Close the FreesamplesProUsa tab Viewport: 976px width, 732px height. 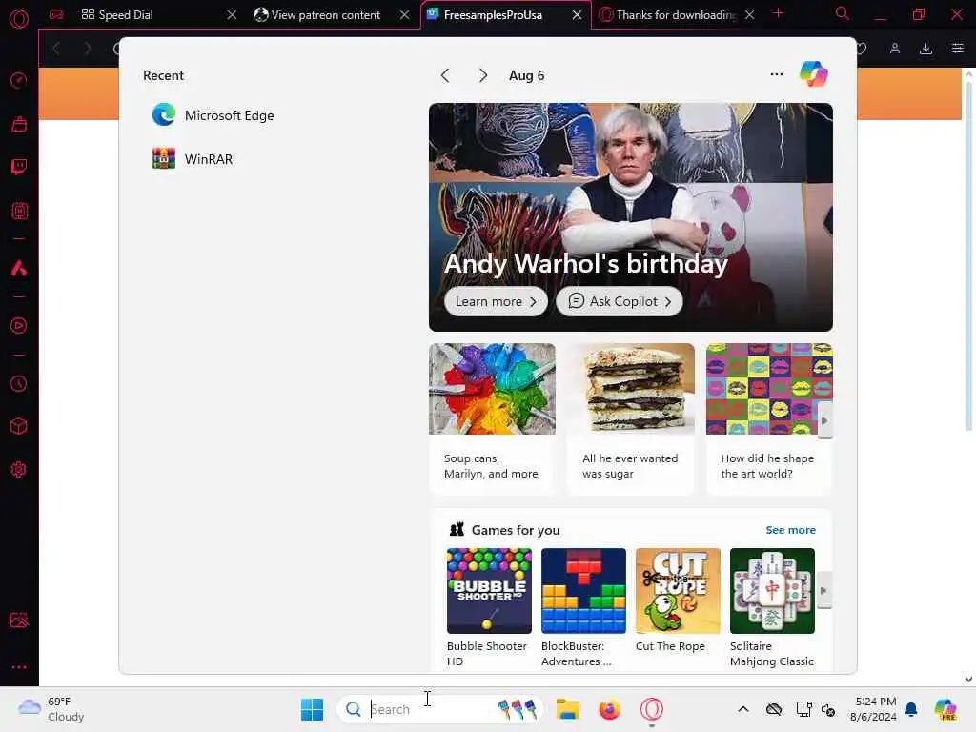point(577,15)
